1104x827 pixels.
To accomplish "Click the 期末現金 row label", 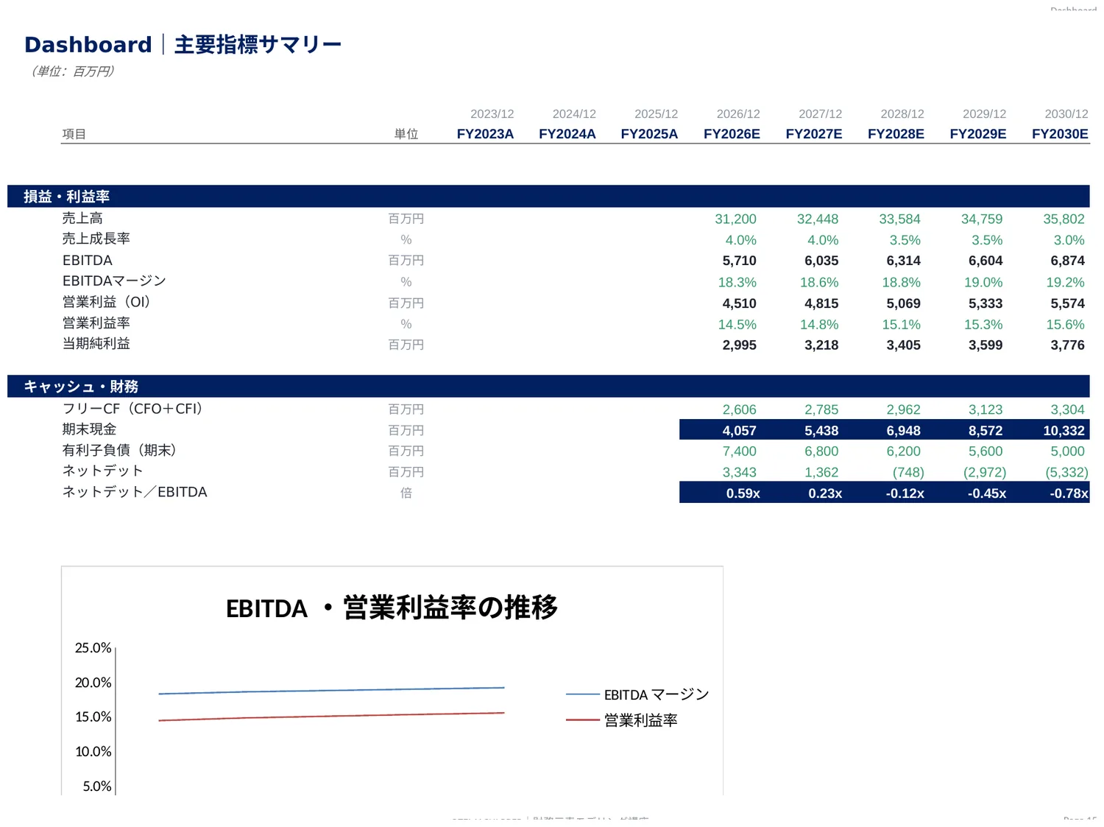I will pos(89,429).
